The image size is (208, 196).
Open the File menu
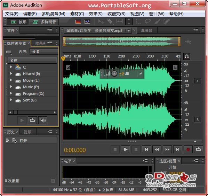[x=12, y=14]
